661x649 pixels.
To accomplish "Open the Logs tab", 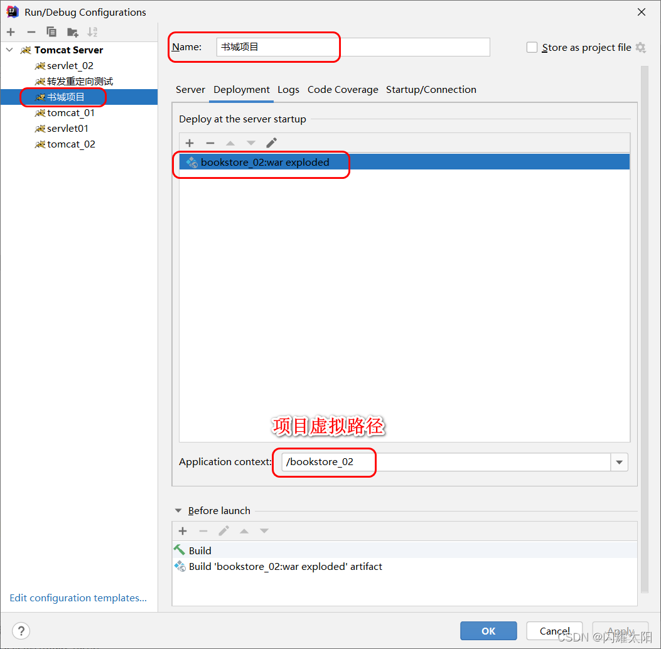I will 288,89.
